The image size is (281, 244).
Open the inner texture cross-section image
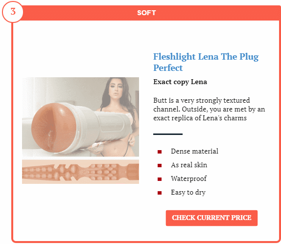(80, 172)
